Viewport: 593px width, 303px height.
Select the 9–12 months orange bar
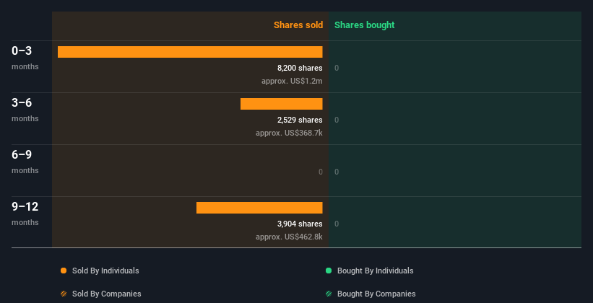coord(259,208)
